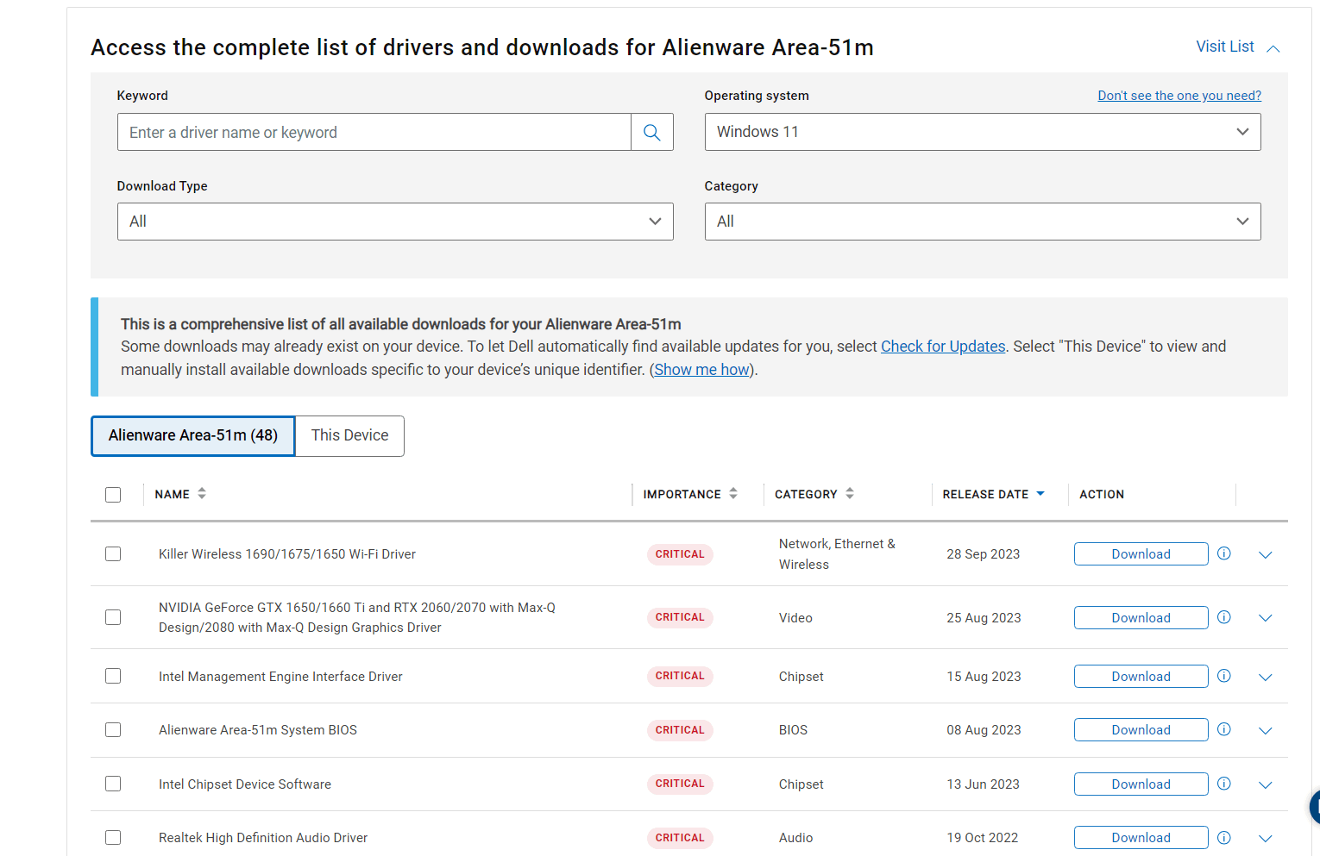Sort the table by Name column

(x=202, y=494)
